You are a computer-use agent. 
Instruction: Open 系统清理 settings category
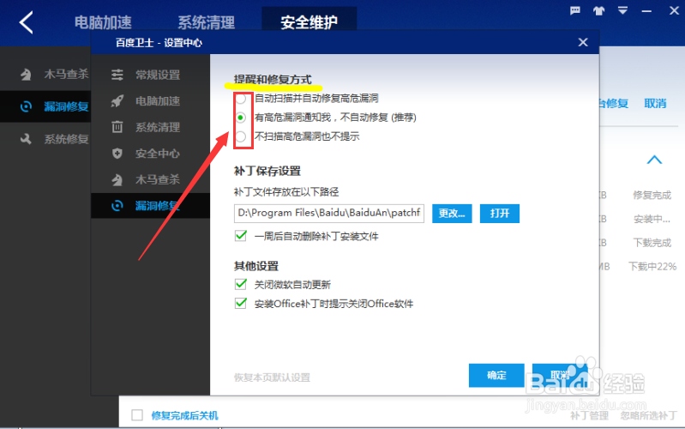click(x=158, y=127)
